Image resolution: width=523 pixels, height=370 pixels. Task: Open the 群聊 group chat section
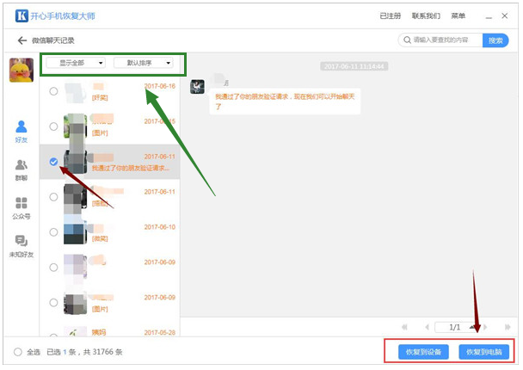point(22,169)
